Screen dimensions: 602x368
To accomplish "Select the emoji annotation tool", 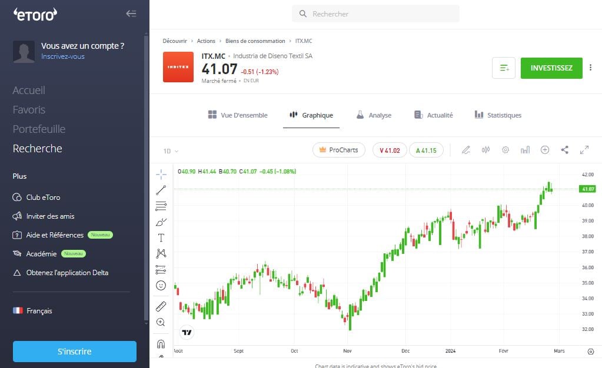I will (160, 285).
